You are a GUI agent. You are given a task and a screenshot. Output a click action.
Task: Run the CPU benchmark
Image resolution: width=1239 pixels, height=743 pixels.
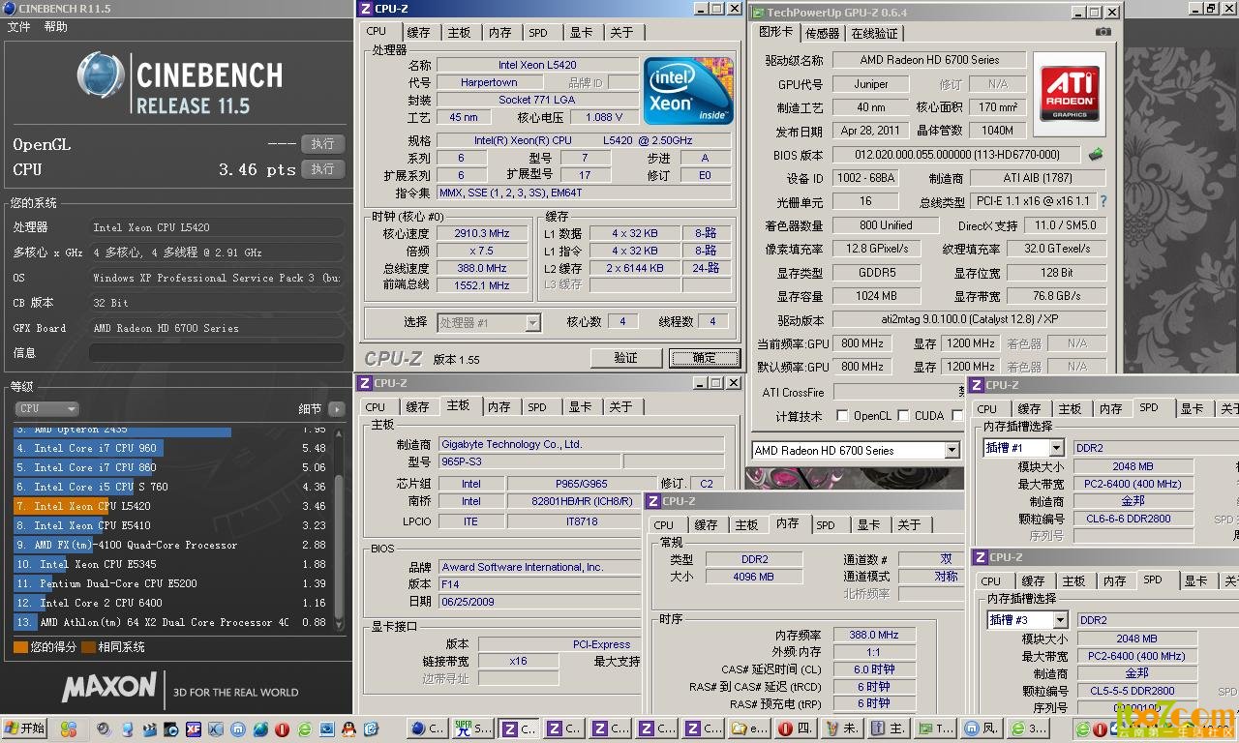pos(323,168)
